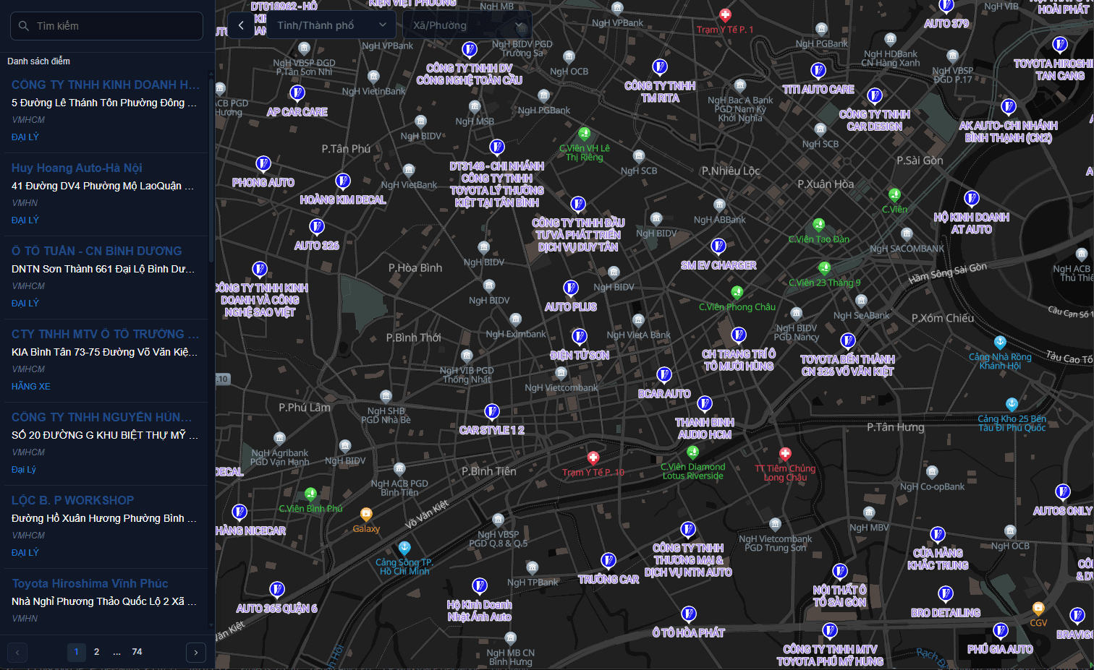The image size is (1094, 670).
Task: Select the TRƯỜNG CAR map marker
Action: pos(609,561)
